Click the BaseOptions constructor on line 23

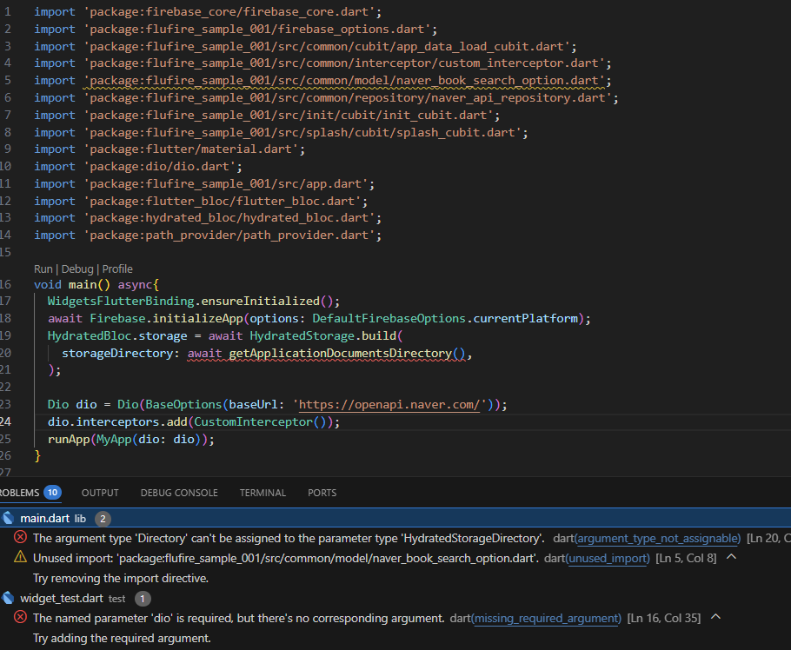(183, 404)
